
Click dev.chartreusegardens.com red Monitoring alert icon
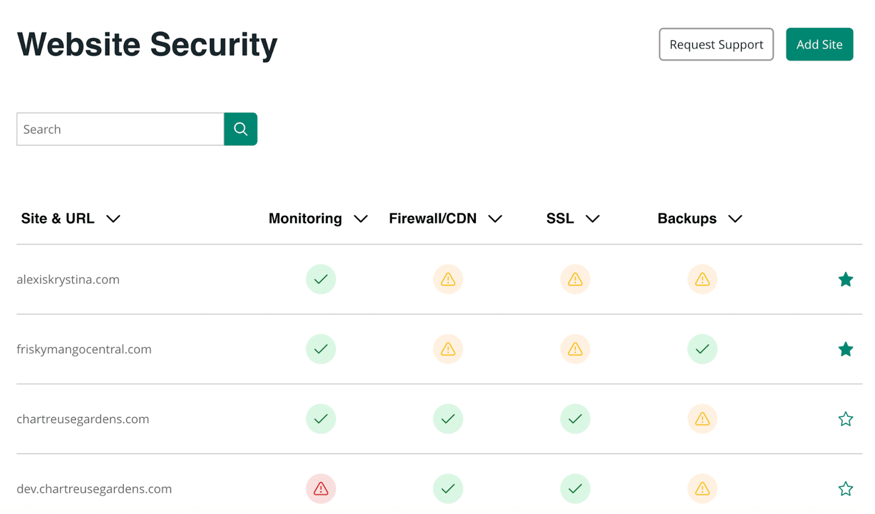pos(320,489)
